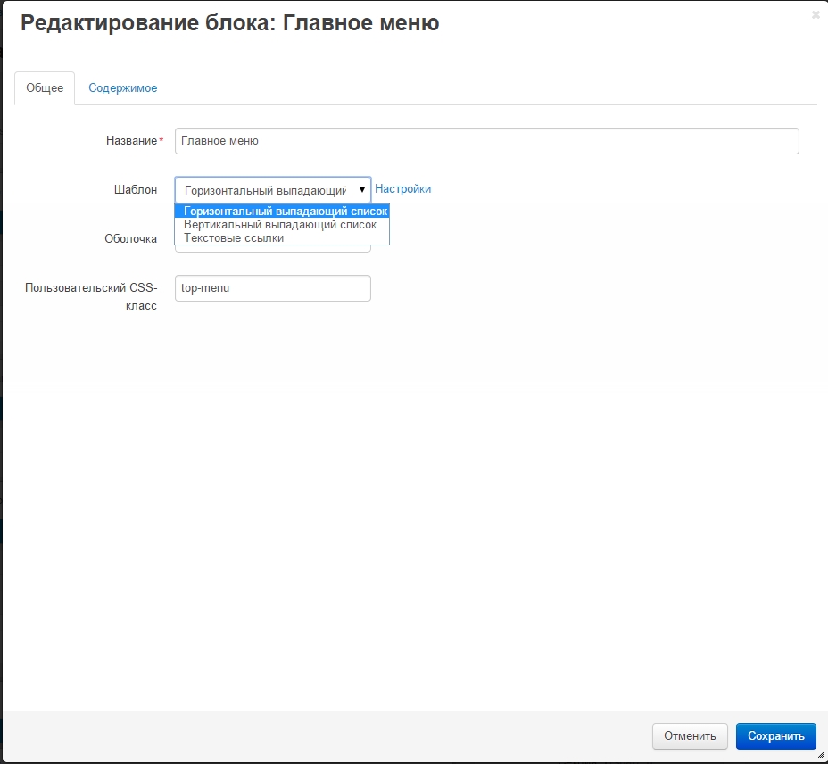This screenshot has height=764, width=828.
Task: Save changes with Сохранить button
Action: pos(775,736)
